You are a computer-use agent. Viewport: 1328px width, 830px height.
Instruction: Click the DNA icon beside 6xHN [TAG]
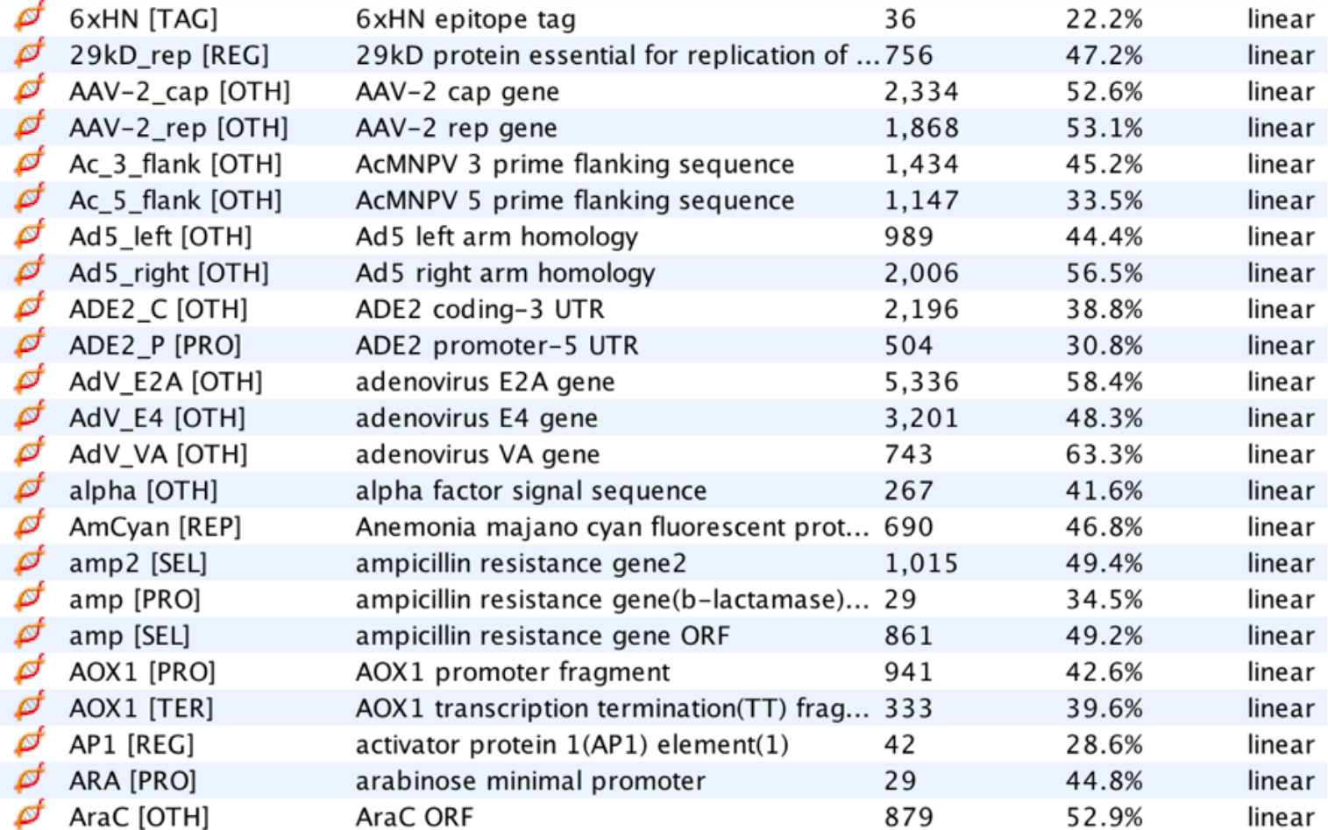(28, 18)
